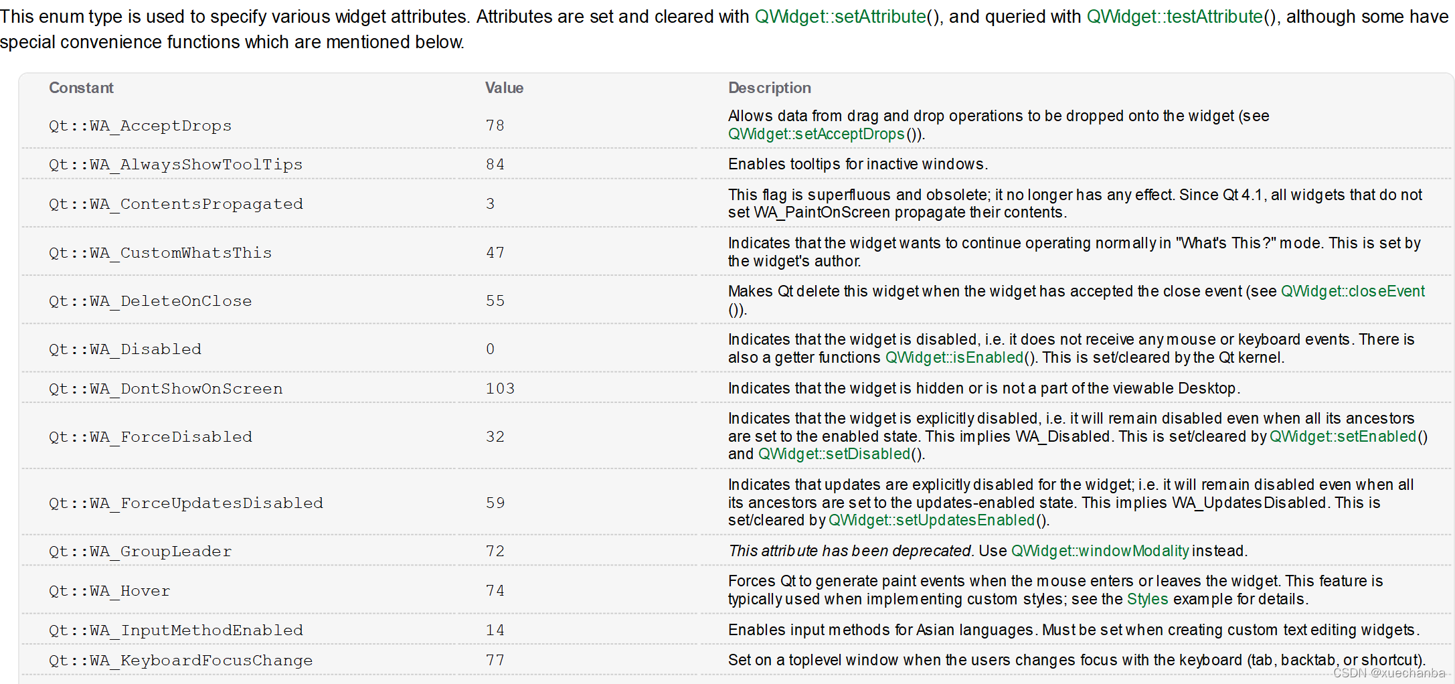Click 'Enables tooltips for inactive windows' description

click(858, 164)
